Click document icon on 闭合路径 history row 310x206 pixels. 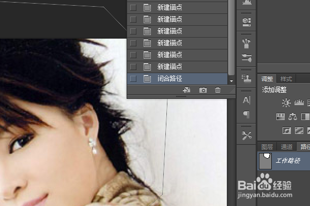tap(147, 78)
